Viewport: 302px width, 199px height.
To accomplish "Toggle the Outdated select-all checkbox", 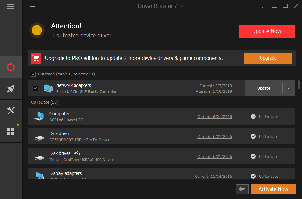I will point(33,74).
